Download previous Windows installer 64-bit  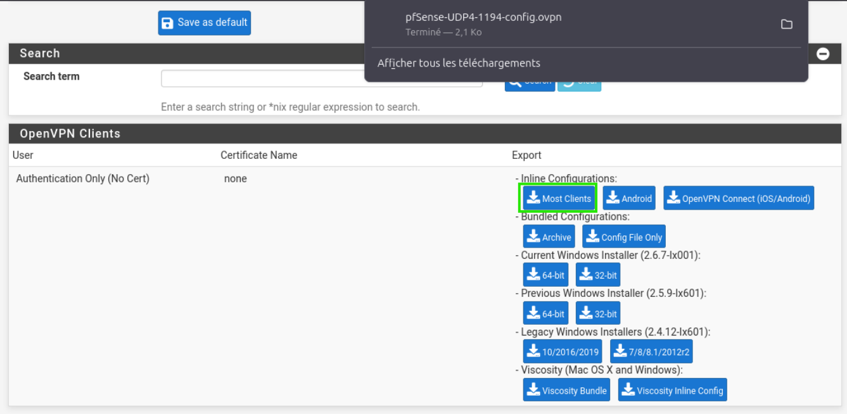click(x=545, y=313)
